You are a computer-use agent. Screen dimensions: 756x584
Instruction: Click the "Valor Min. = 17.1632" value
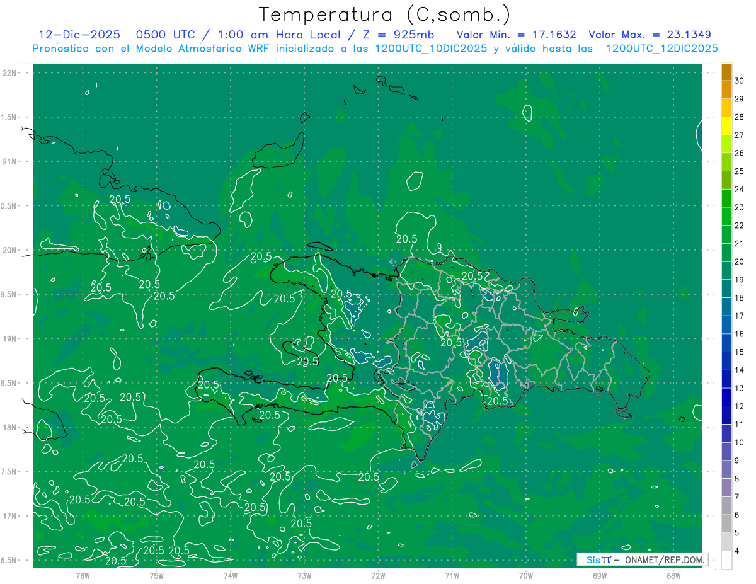pyautogui.click(x=516, y=35)
